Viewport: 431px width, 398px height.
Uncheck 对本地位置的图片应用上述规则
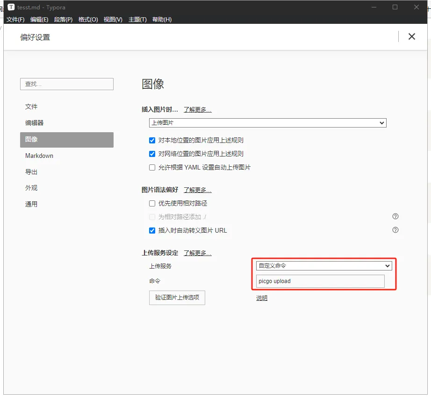pyautogui.click(x=152, y=140)
